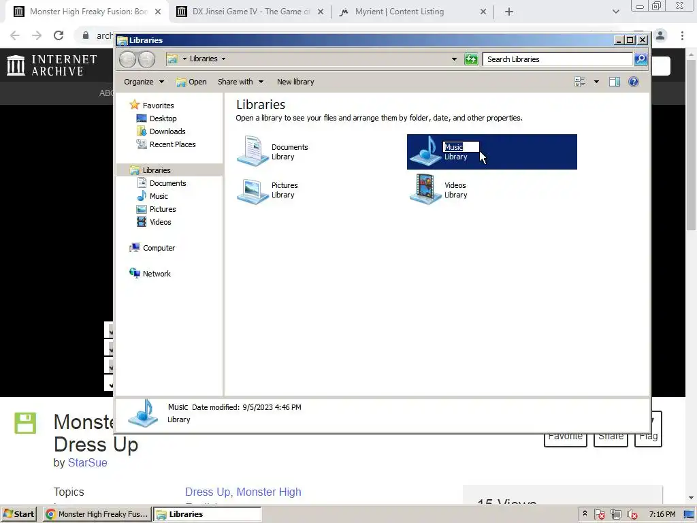Click the Open toolbar button
This screenshot has width=697, height=523.
[191, 82]
